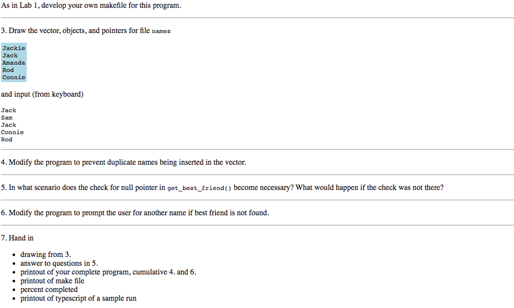Click Rod in the blue highlighted box
Viewport: 514px width, 308px height.
coord(8,70)
